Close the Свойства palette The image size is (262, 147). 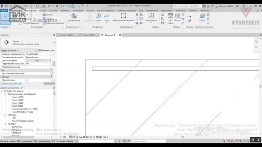[x=54, y=35]
